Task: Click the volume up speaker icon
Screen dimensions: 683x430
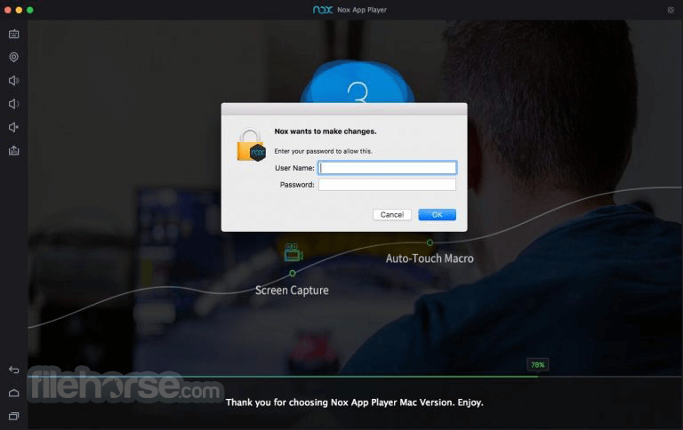Action: click(x=14, y=81)
